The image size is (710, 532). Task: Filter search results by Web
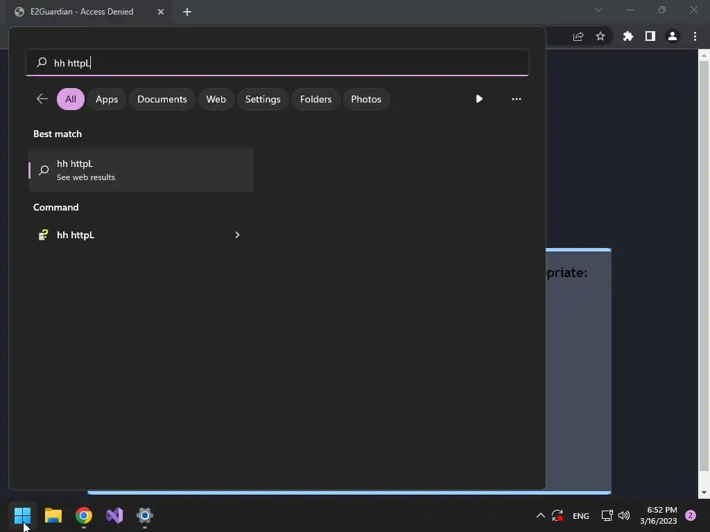[216, 99]
